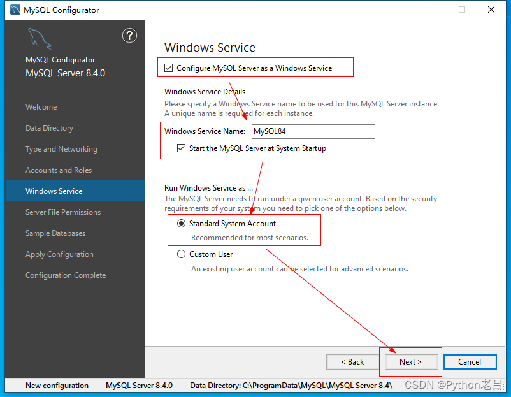Click 'MySQL Server 8.4.0' in status bar
Viewport: 511px width, 397px height.
tap(139, 386)
